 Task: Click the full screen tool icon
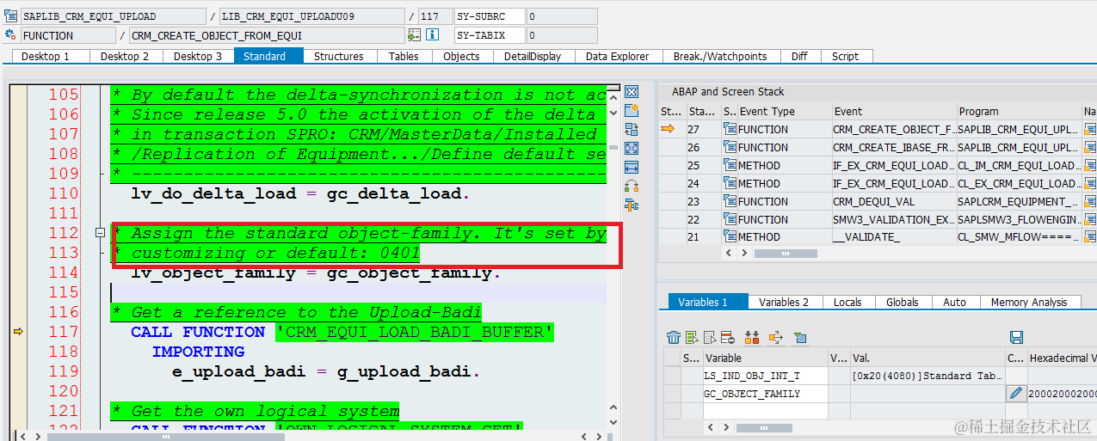(x=632, y=148)
